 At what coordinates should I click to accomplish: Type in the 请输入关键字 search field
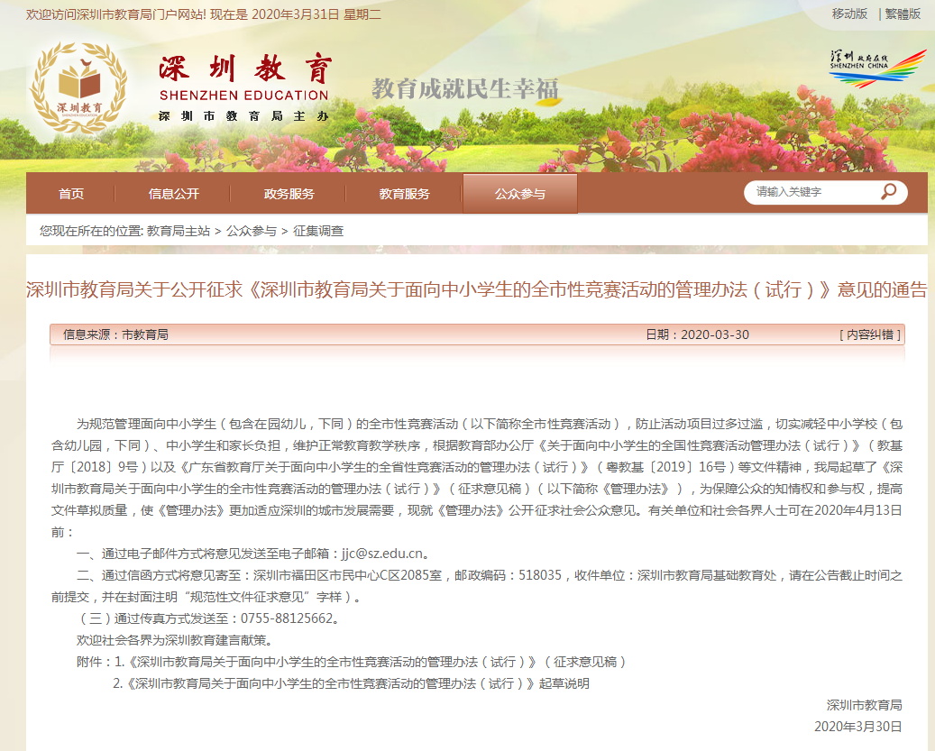tap(810, 192)
